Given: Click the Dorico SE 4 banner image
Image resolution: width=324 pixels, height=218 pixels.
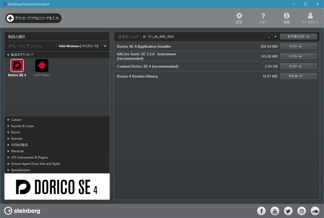Looking at the screenshot, I should pyautogui.click(x=57, y=187).
